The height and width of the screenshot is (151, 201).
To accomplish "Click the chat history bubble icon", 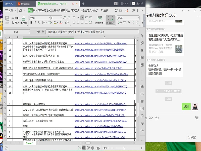I will (157, 118).
